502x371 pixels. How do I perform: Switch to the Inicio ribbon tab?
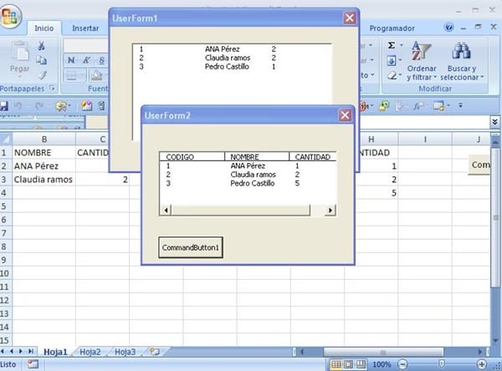[x=44, y=28]
